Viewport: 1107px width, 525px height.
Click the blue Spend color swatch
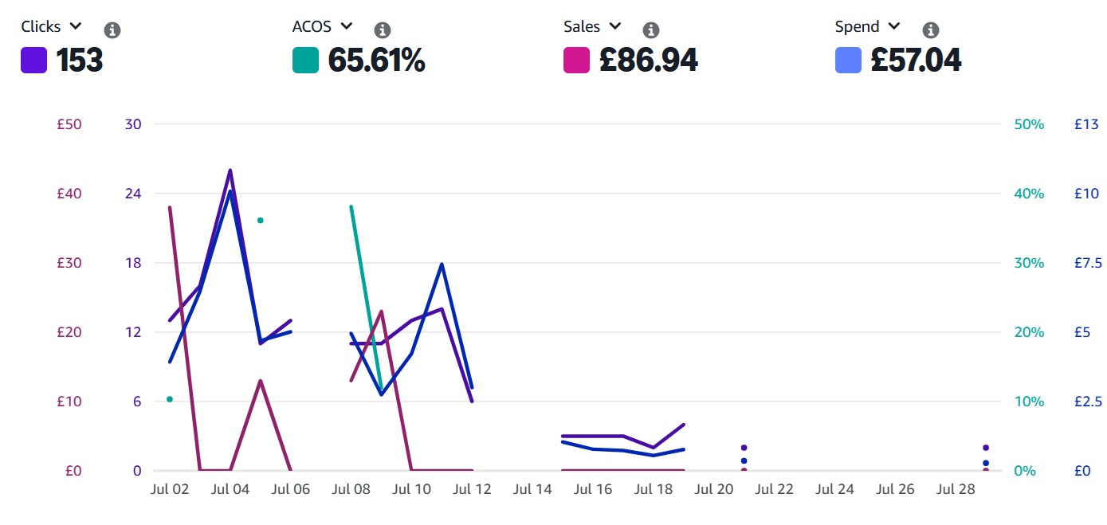pos(848,61)
